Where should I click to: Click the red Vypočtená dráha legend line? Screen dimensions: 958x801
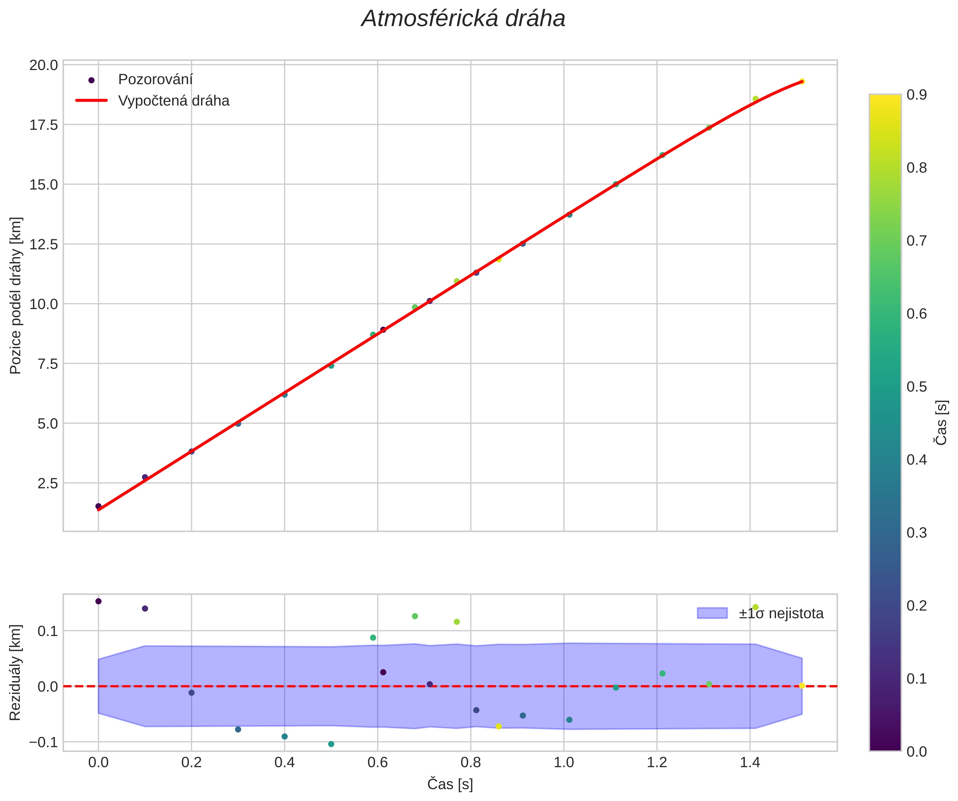91,100
